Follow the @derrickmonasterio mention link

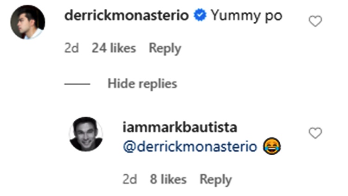pyautogui.click(x=189, y=147)
